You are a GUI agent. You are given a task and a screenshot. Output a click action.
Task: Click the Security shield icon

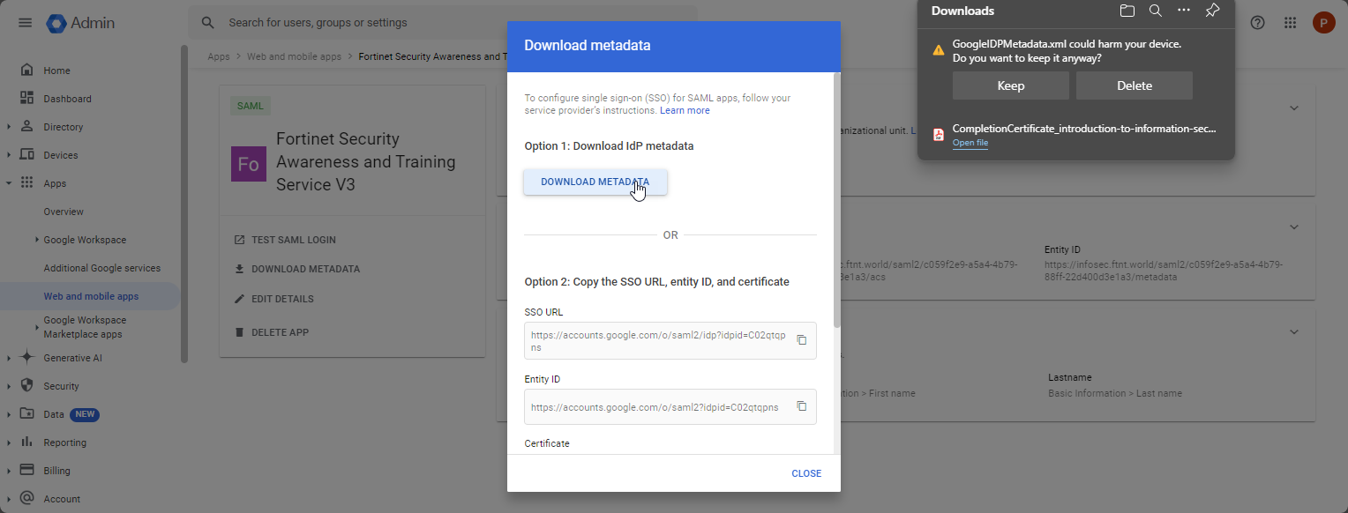[x=26, y=386]
